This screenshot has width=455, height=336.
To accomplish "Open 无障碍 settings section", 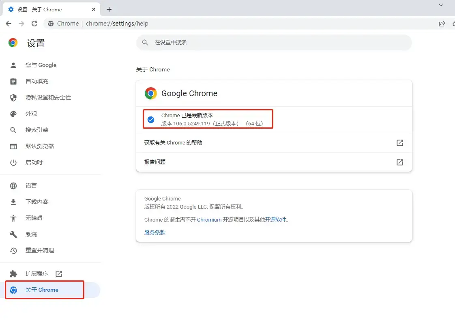I will pyautogui.click(x=51, y=218).
